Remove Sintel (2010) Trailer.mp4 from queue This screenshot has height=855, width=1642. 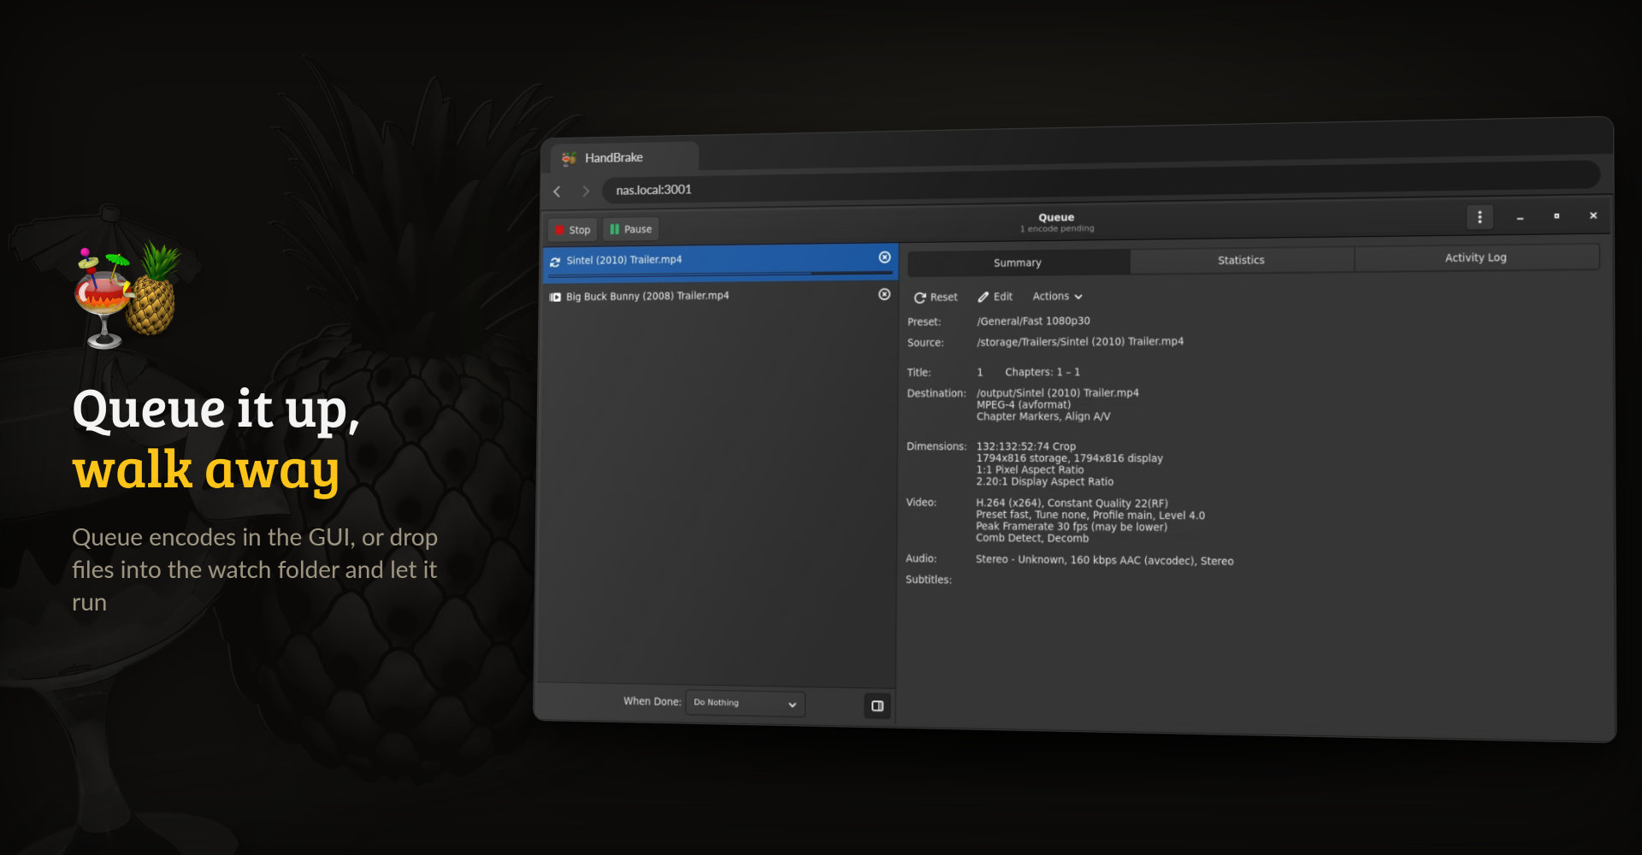point(884,257)
